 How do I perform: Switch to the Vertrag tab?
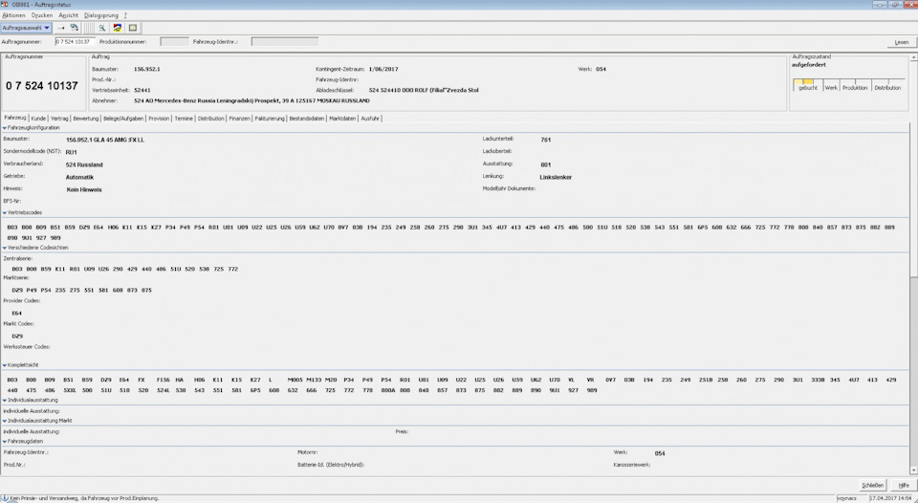[x=59, y=119]
